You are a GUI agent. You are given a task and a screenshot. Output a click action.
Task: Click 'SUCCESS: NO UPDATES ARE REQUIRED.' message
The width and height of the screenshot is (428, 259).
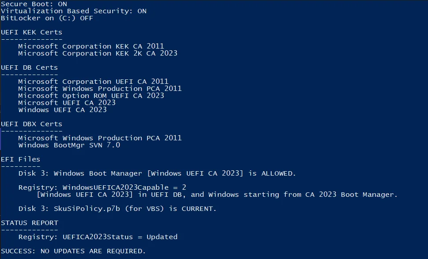(73, 251)
